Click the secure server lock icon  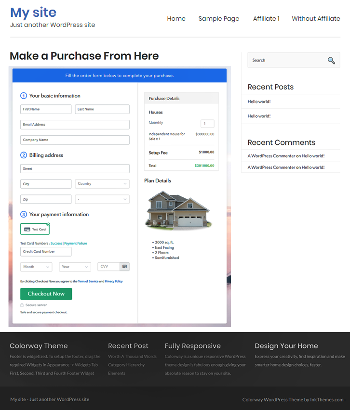pos(22,305)
